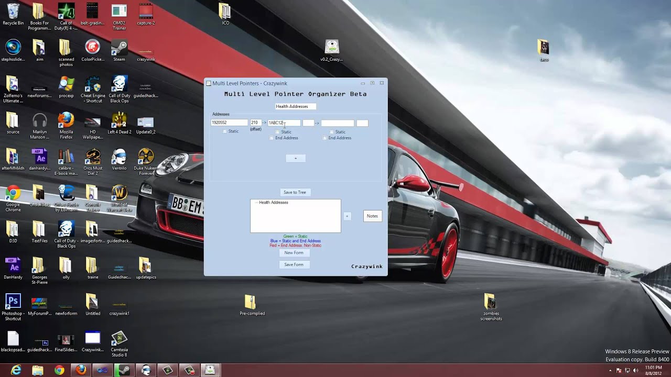The height and width of the screenshot is (377, 671).
Task: Open the Steam desktop shortcut
Action: click(x=119, y=50)
